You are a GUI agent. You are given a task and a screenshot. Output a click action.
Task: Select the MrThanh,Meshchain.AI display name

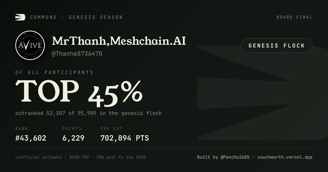click(x=119, y=41)
